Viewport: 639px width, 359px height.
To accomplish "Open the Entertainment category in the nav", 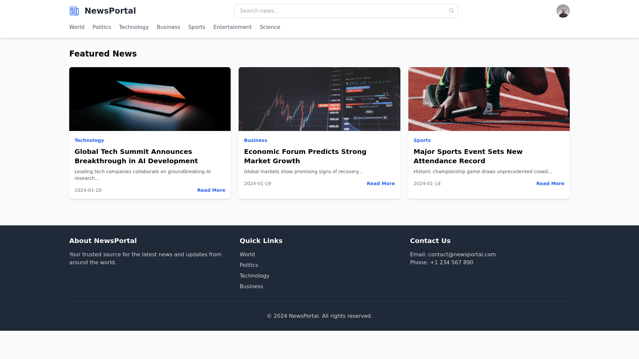I will click(232, 27).
